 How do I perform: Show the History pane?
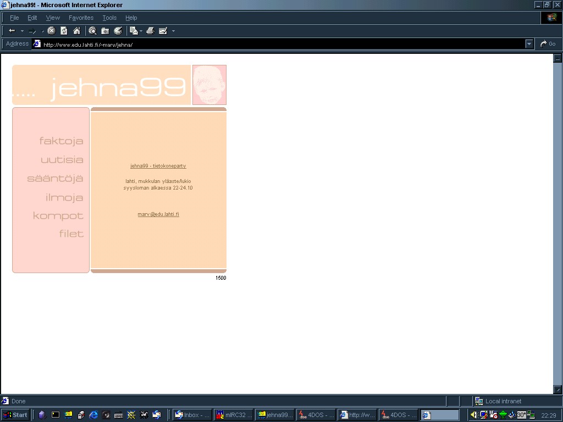(x=118, y=31)
